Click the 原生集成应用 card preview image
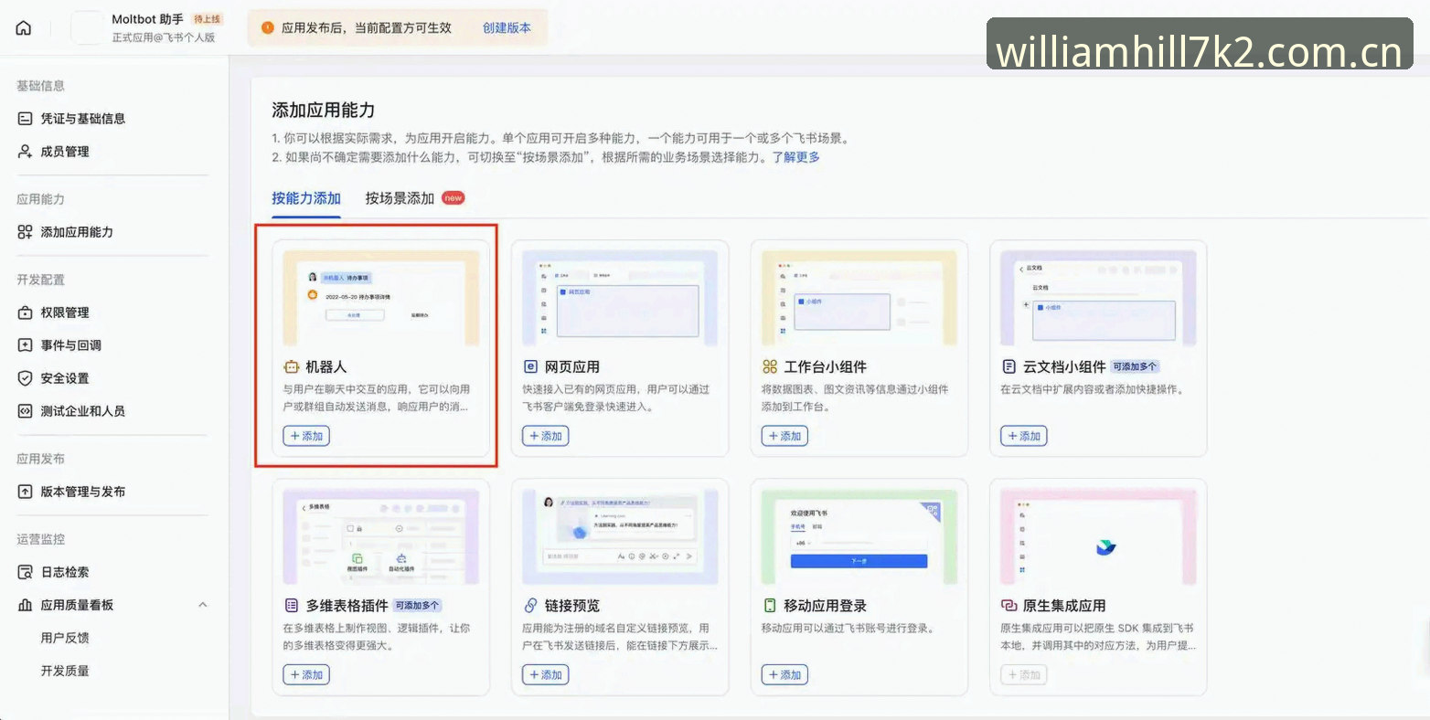Screen dimensions: 1430x720 point(1099,537)
